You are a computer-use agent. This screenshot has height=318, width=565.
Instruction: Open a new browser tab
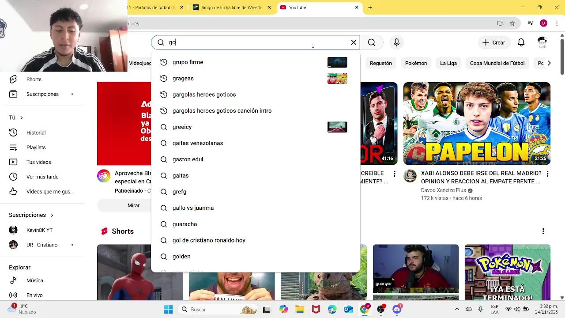(x=370, y=8)
